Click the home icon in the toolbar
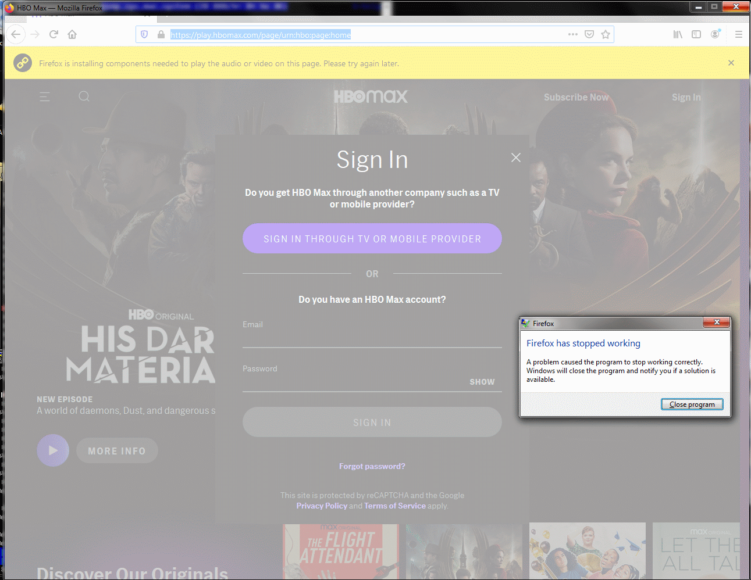Screen dimensions: 751x580 click(x=72, y=34)
